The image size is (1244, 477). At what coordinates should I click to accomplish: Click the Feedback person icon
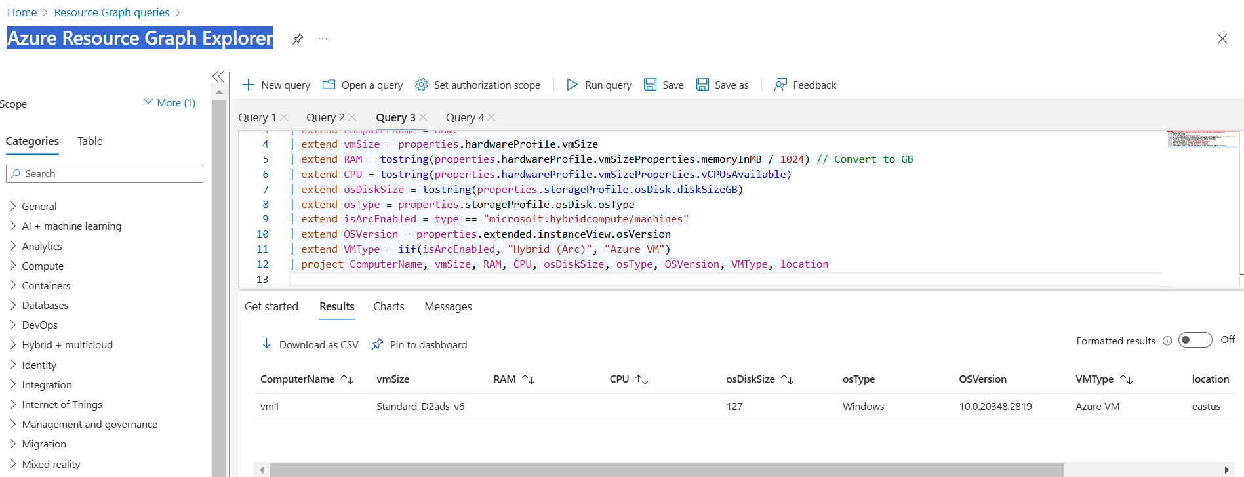pyautogui.click(x=780, y=85)
